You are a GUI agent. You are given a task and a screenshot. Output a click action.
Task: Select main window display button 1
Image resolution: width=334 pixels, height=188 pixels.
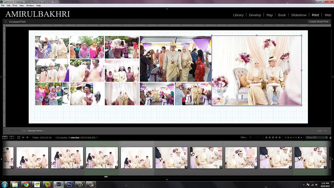click(x=5, y=137)
